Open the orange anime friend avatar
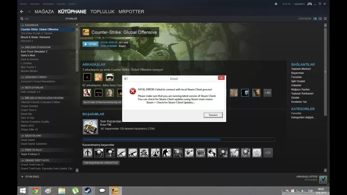Image resolution: width=347 pixels, height=195 pixels. [x=98, y=77]
